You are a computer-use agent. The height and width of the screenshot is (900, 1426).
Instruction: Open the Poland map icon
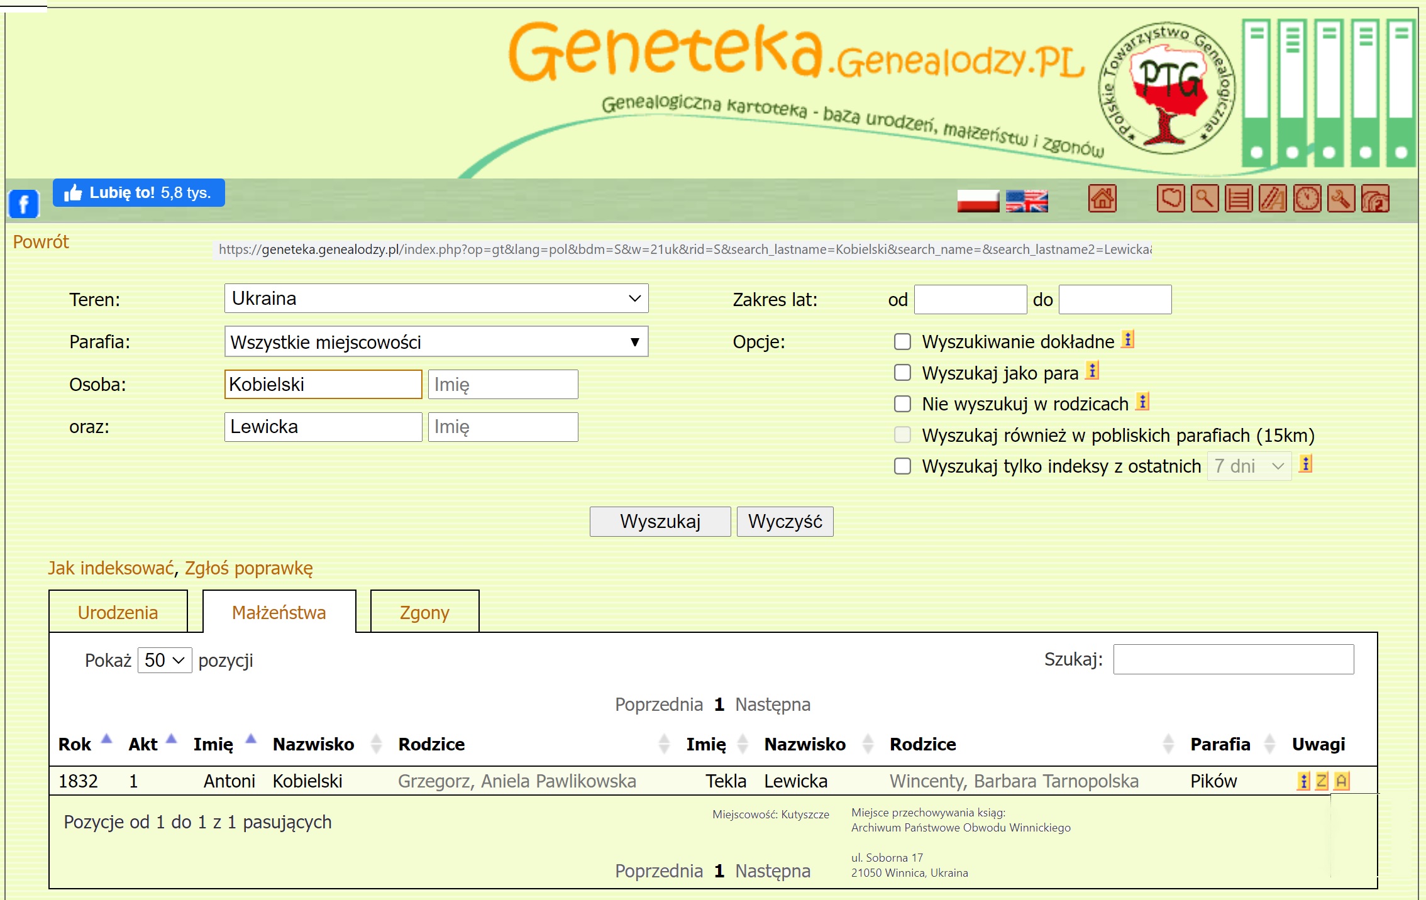[x=1170, y=199]
